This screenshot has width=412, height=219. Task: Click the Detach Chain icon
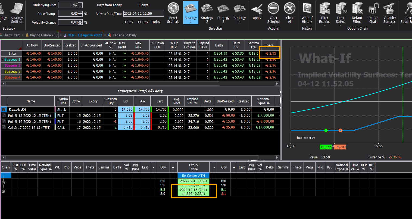click(x=373, y=13)
